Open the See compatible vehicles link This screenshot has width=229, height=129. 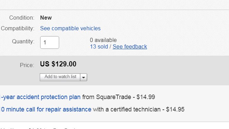(x=70, y=28)
